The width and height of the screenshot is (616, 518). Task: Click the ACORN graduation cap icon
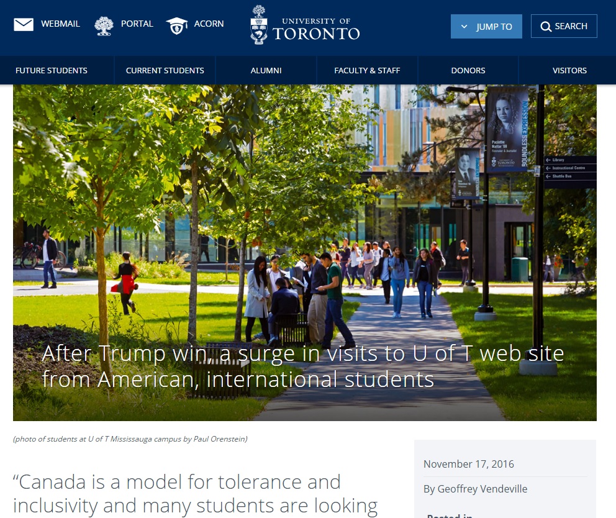pyautogui.click(x=176, y=26)
